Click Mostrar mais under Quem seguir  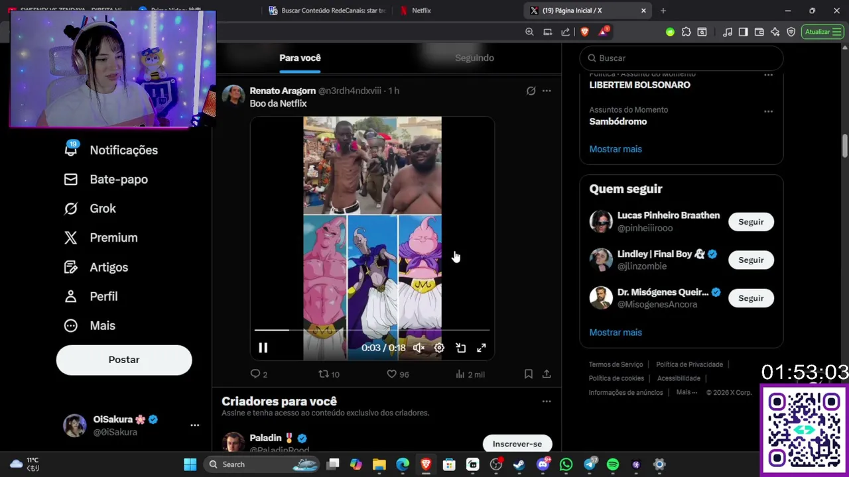point(616,333)
